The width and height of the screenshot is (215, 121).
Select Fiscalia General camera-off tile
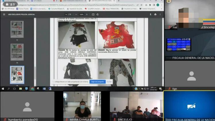[189, 106]
